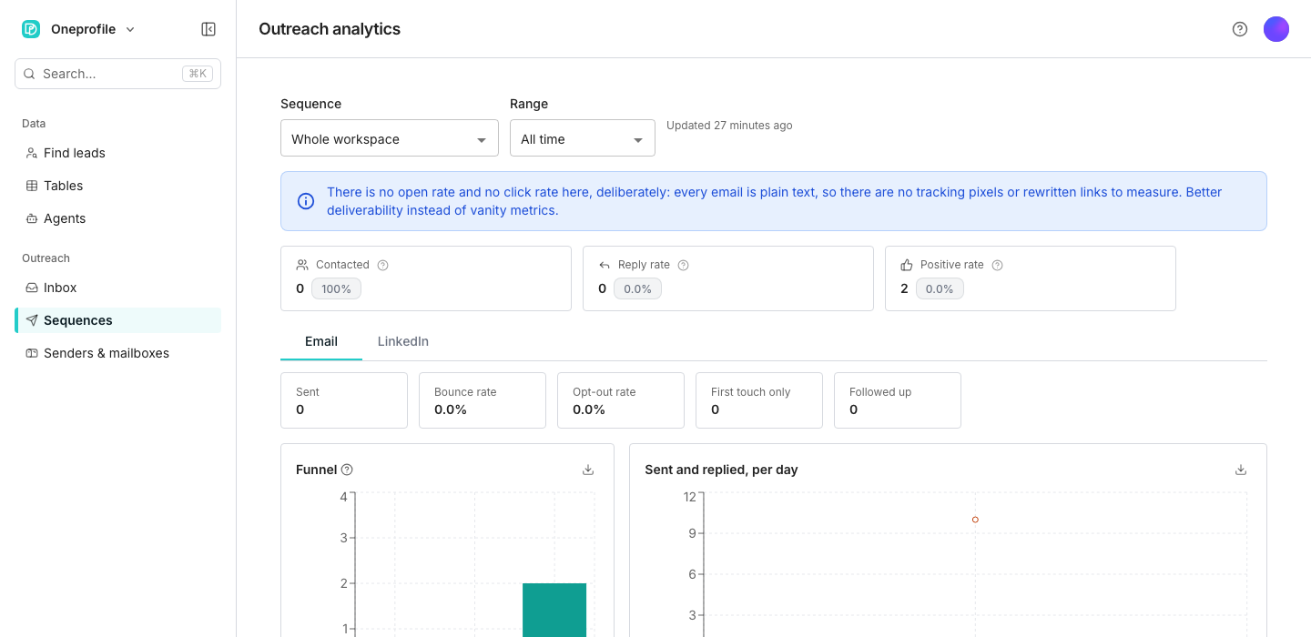The height and width of the screenshot is (637, 1311).
Task: Show the Contacted help tooltip icon
Action: [x=382, y=266]
